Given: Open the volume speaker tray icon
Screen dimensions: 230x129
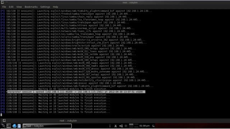Looking at the screenshot, I should [121, 126].
